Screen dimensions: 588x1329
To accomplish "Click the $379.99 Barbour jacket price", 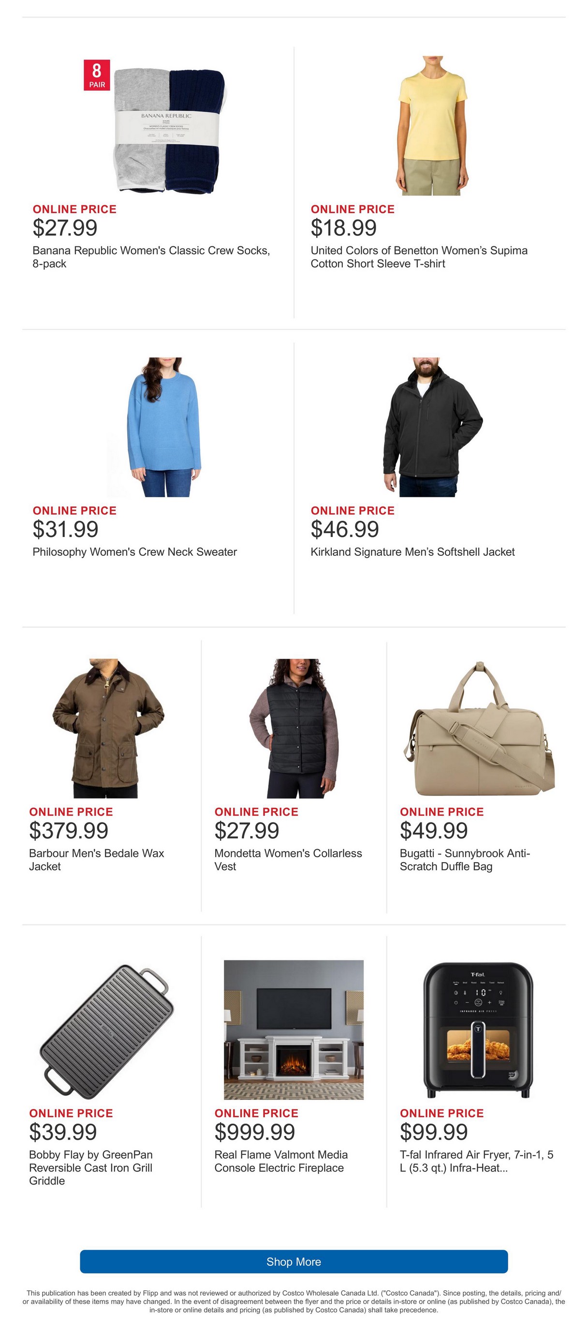I will (x=69, y=831).
